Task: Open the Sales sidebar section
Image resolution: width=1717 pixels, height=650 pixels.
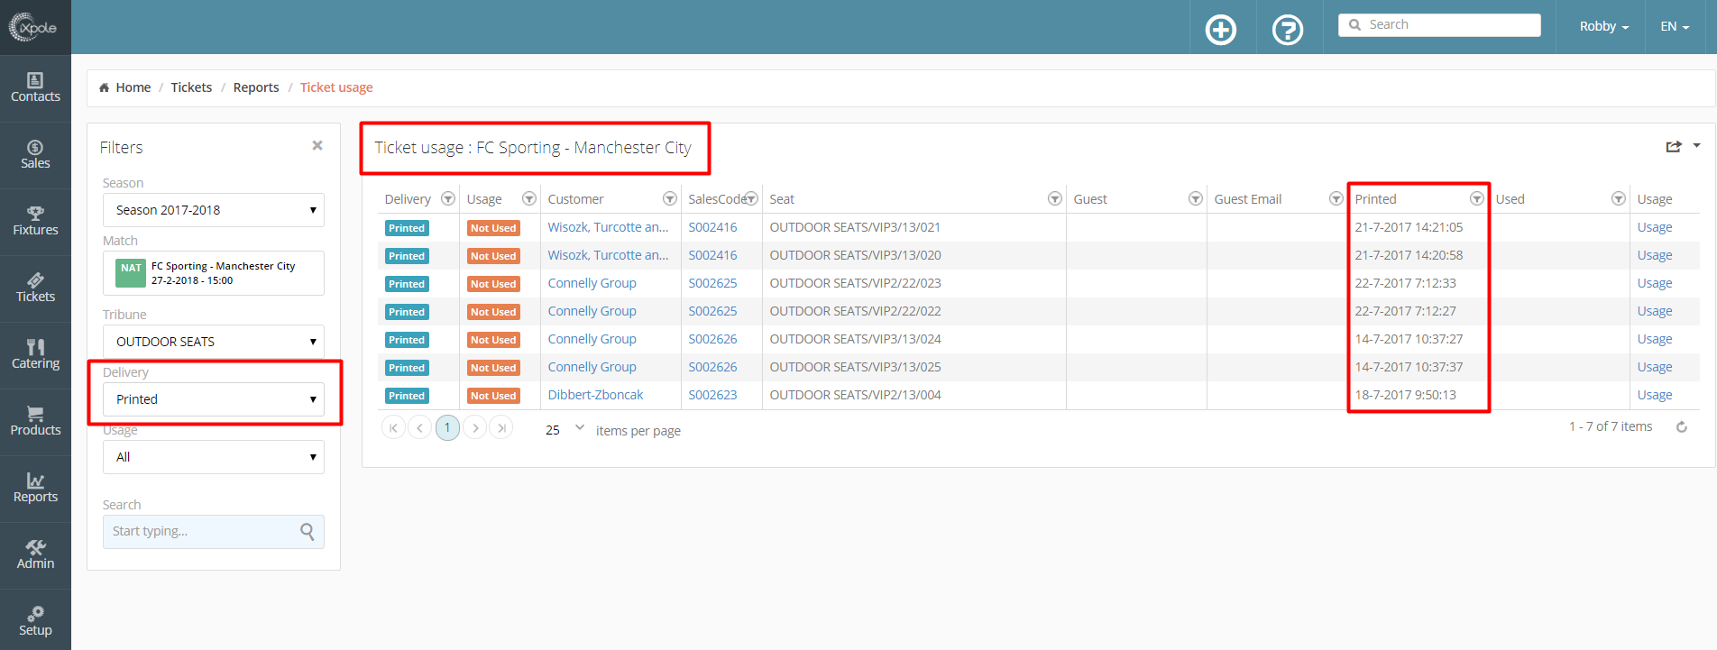Action: (x=35, y=155)
